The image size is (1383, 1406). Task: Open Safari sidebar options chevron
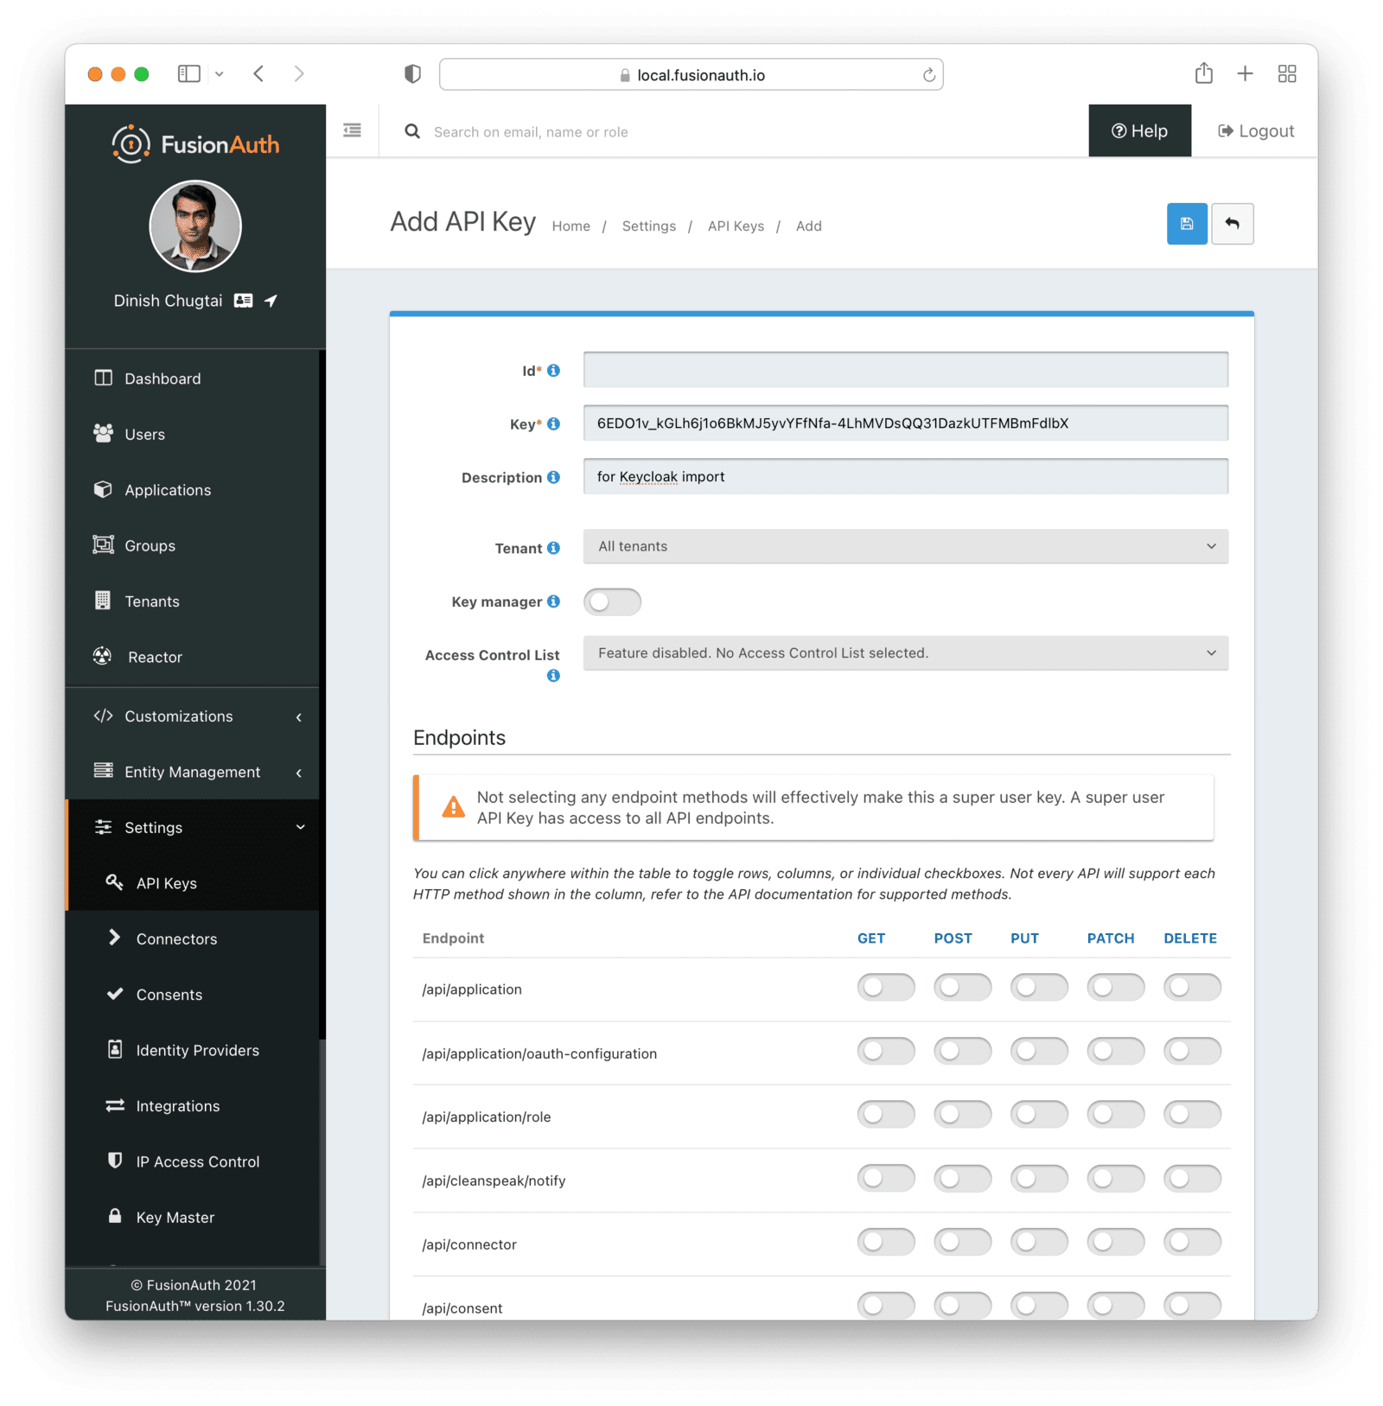[220, 74]
